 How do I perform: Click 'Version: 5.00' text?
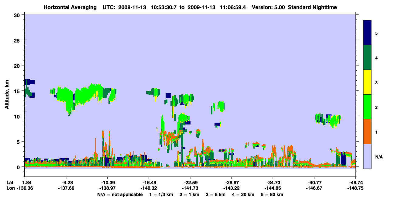268,7
